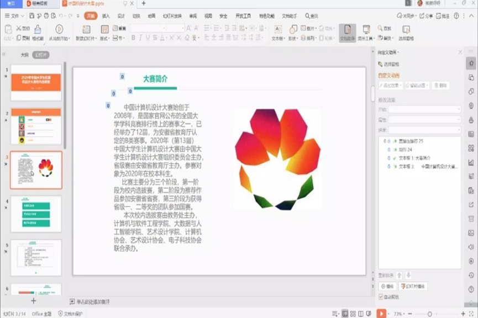Toggle the 自动预览 auto preview checkbox

(381, 295)
